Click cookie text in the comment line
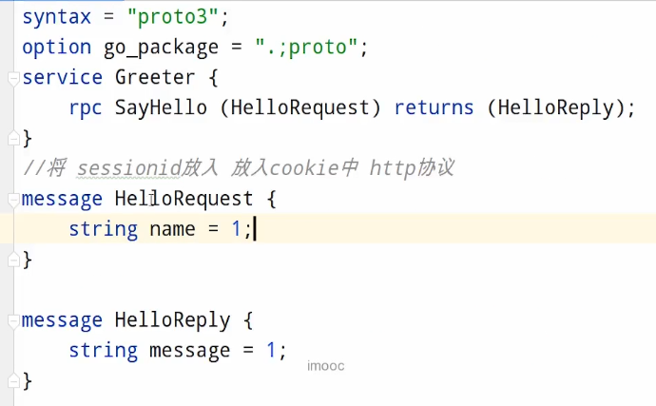This screenshot has height=406, width=656. tap(303, 168)
